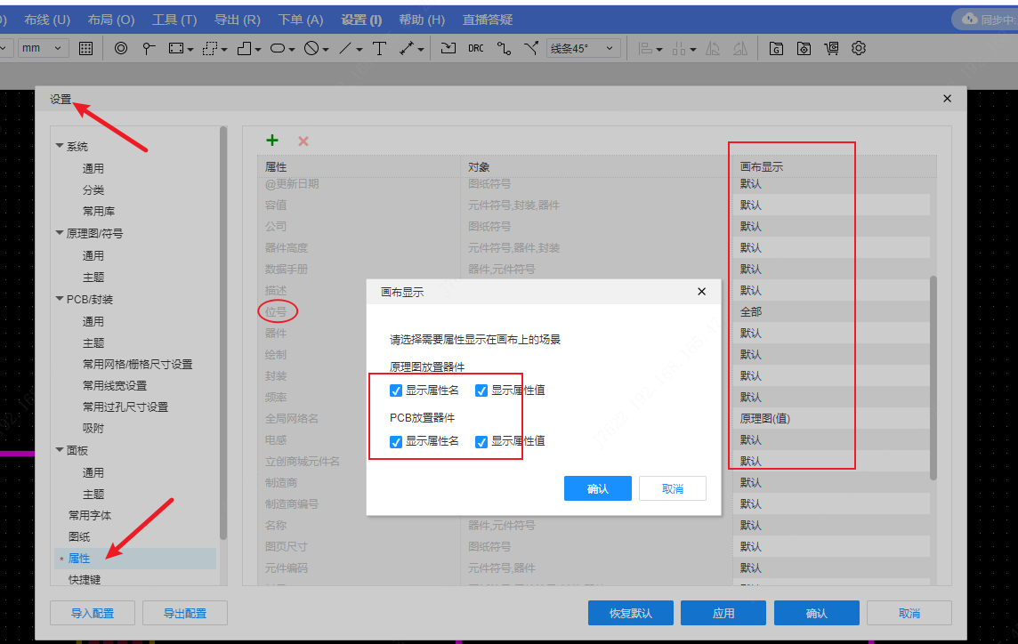Select 吸附 in the settings tree
This screenshot has width=1018, height=644.
93,429
